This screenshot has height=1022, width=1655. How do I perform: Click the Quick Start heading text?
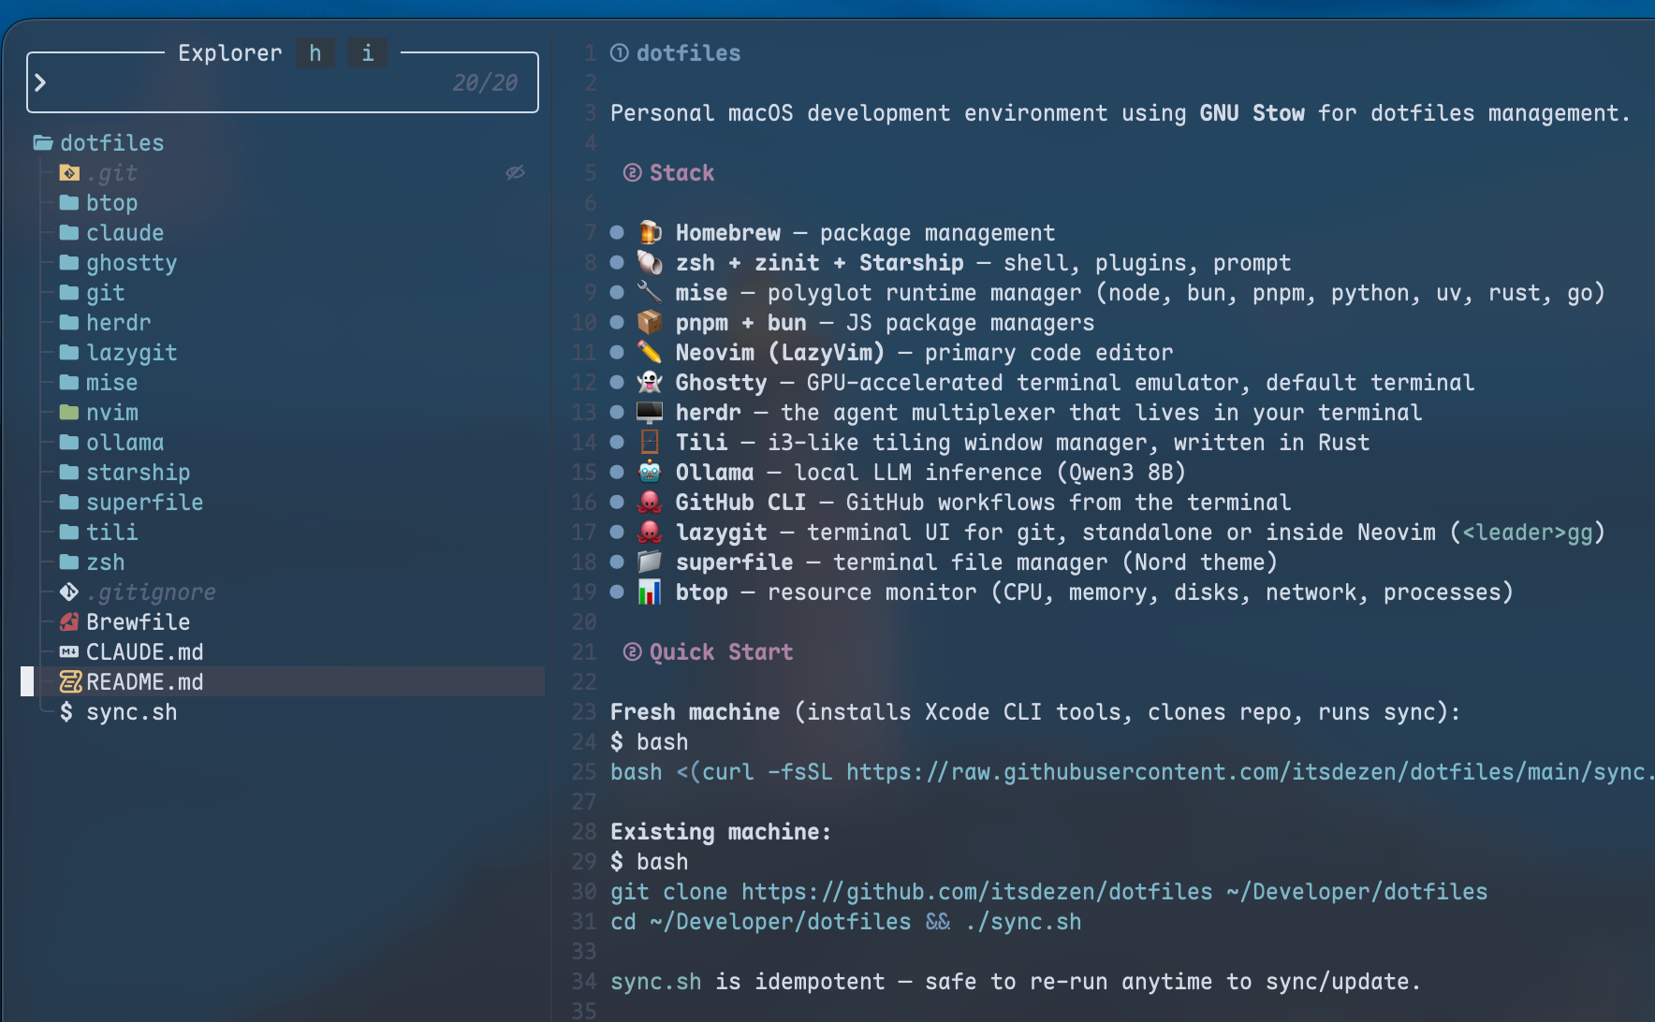pos(722,652)
